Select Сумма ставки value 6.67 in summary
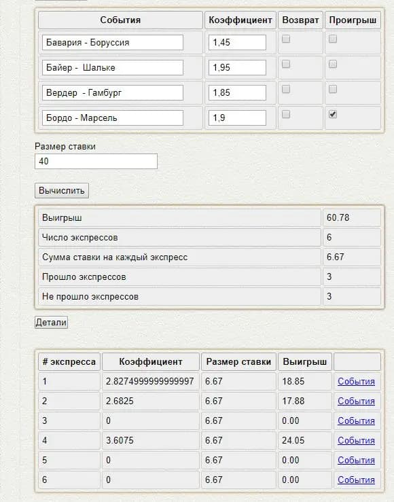Screen dimensions: 394x502 (336, 257)
